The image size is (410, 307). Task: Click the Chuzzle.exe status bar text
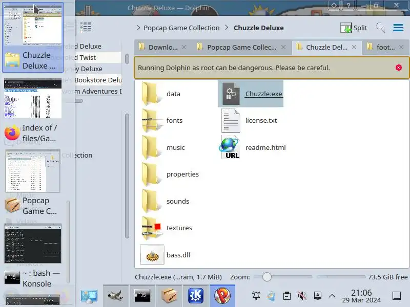point(178,277)
